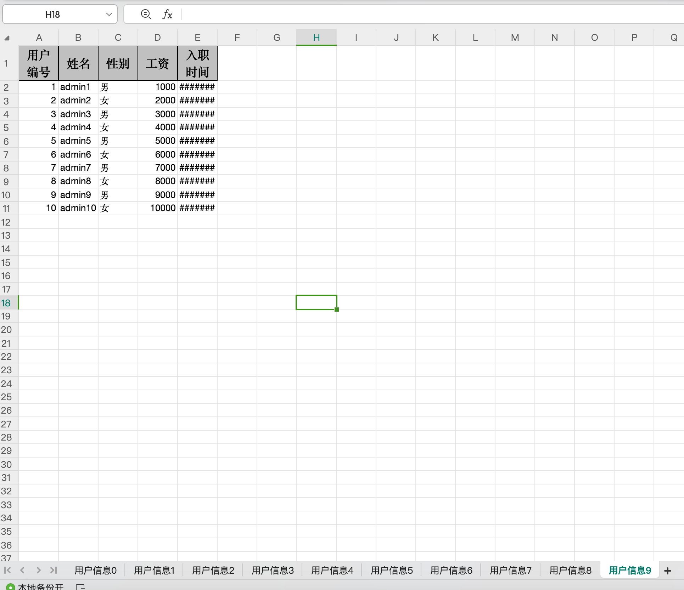Click the selected cell H18
The image size is (684, 590).
[x=316, y=302]
